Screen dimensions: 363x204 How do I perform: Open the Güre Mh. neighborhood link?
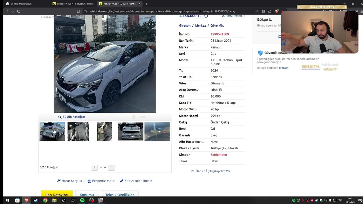point(217,25)
